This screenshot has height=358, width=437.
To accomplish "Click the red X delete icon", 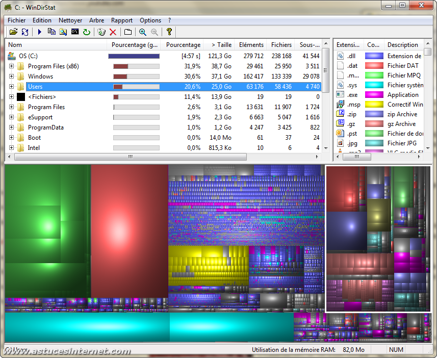I will [x=113, y=32].
